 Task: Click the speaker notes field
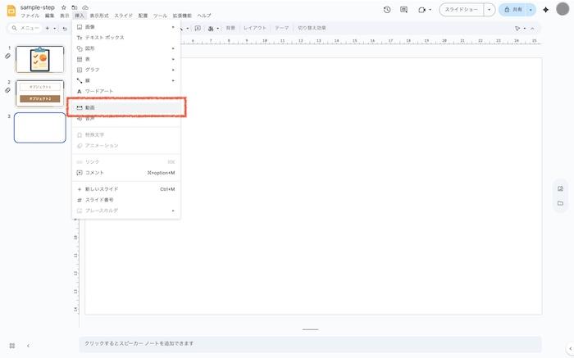311,344
